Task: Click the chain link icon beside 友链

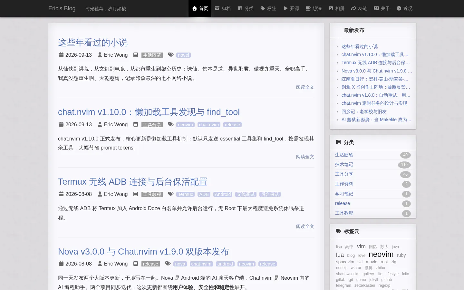Action: [353, 8]
